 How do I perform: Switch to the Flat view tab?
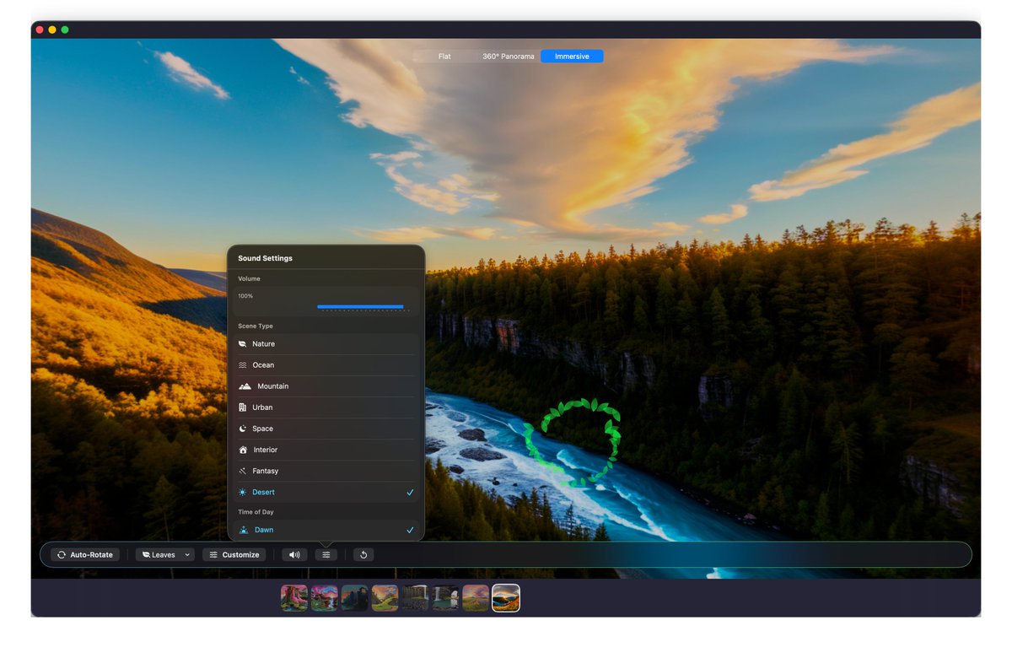coord(444,57)
